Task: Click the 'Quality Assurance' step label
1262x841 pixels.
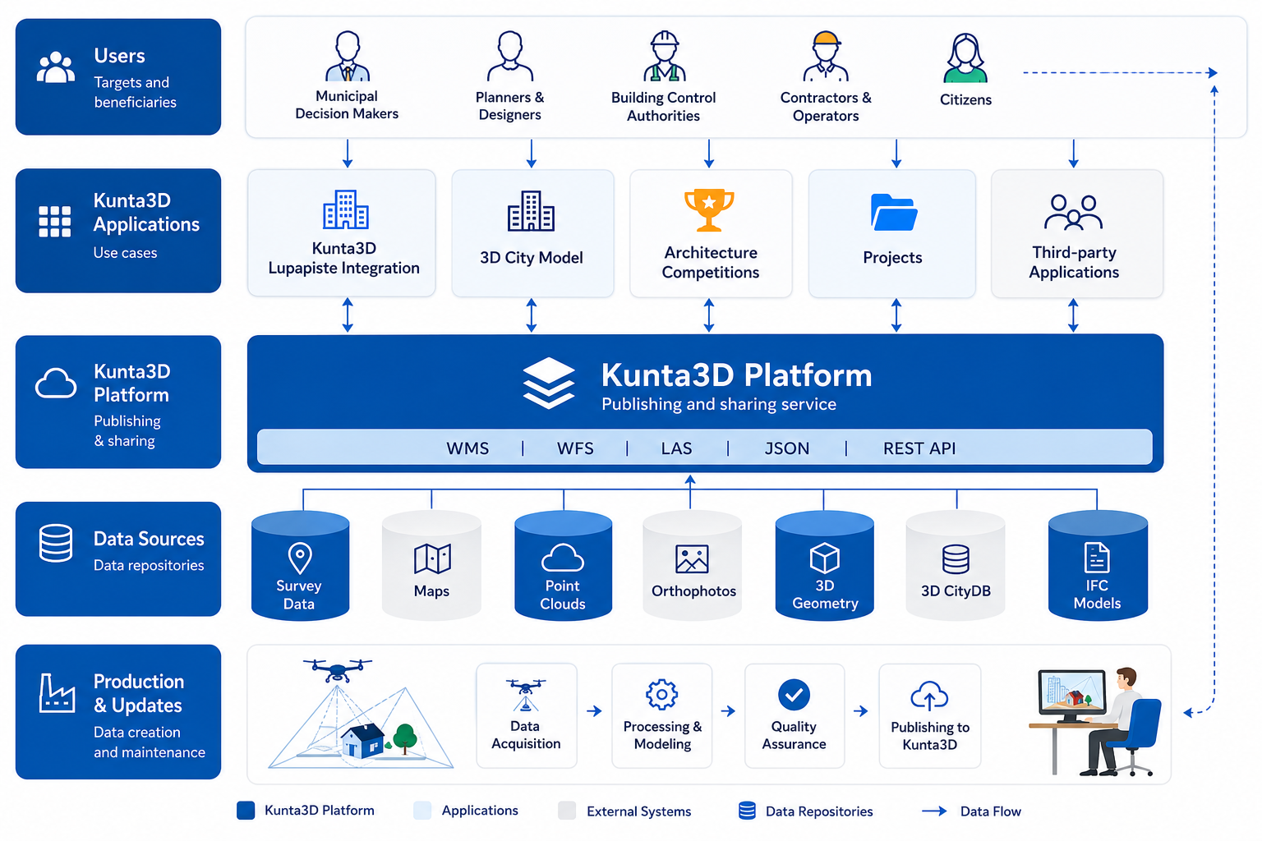Action: click(x=794, y=735)
